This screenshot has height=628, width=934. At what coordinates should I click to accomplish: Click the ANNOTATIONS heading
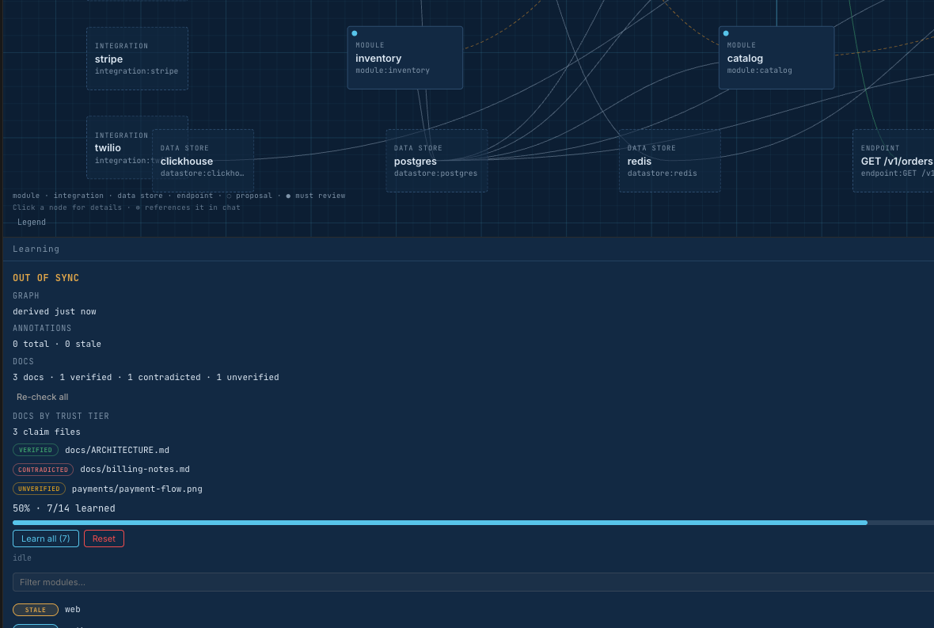click(x=42, y=329)
